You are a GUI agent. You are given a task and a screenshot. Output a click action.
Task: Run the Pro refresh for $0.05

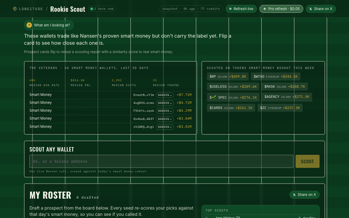[281, 9]
